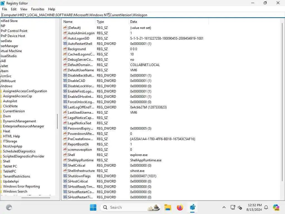Click the COLLABNET.LOCAL data cell
The image size is (285, 214).
click(145, 65)
